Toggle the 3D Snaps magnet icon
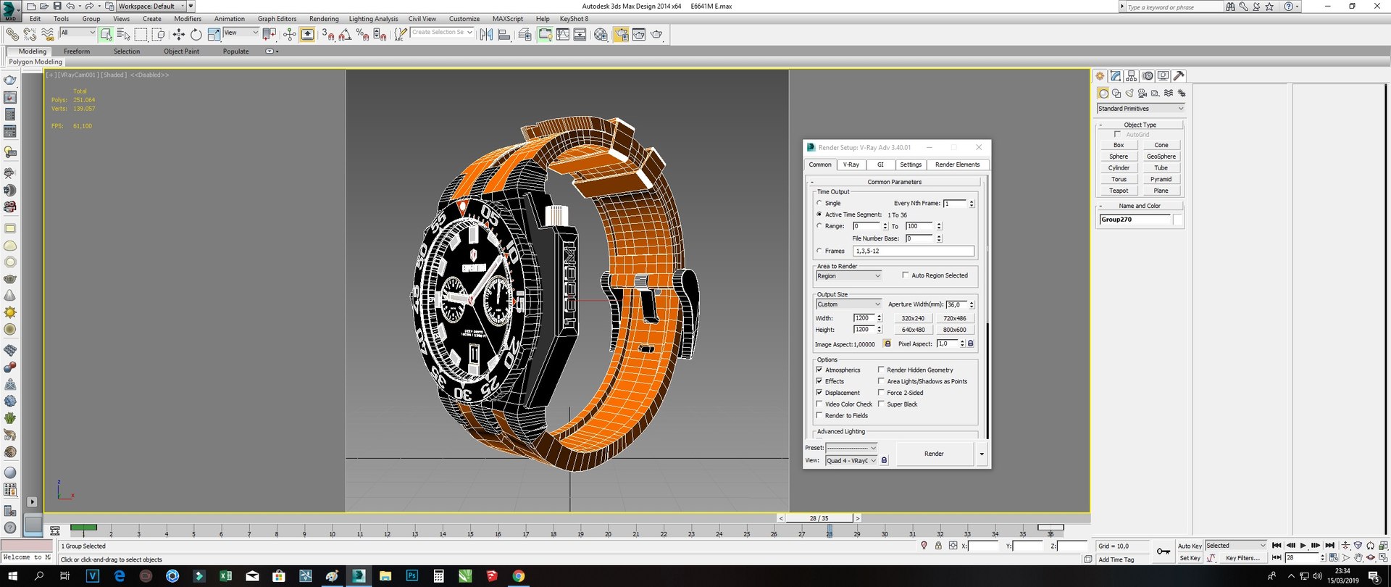 [x=328, y=34]
